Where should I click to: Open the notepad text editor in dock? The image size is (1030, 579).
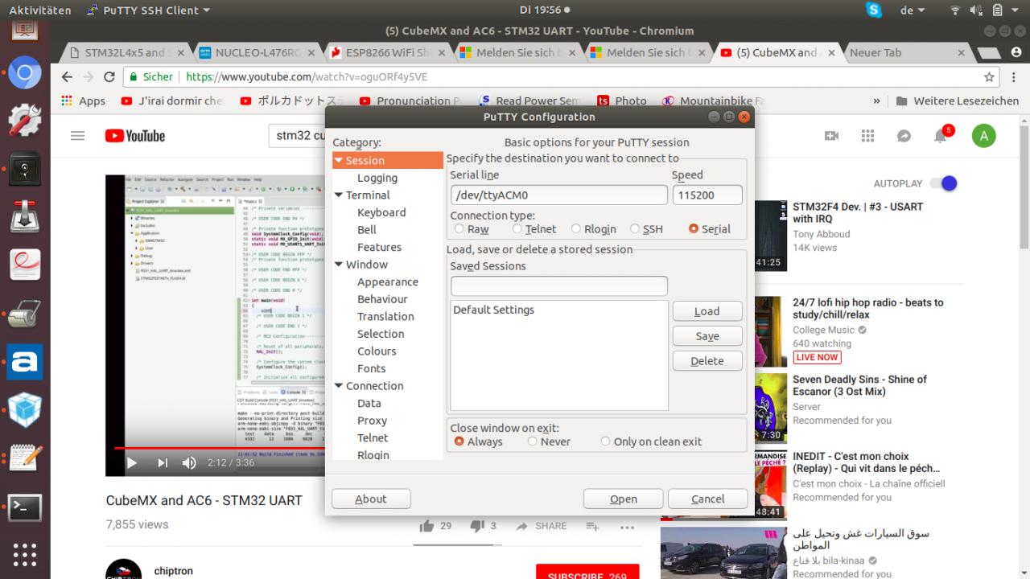(x=25, y=458)
